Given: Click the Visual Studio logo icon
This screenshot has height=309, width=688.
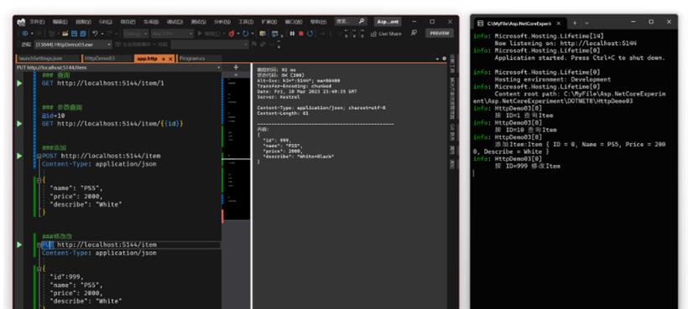Looking at the screenshot, I should (x=21, y=22).
